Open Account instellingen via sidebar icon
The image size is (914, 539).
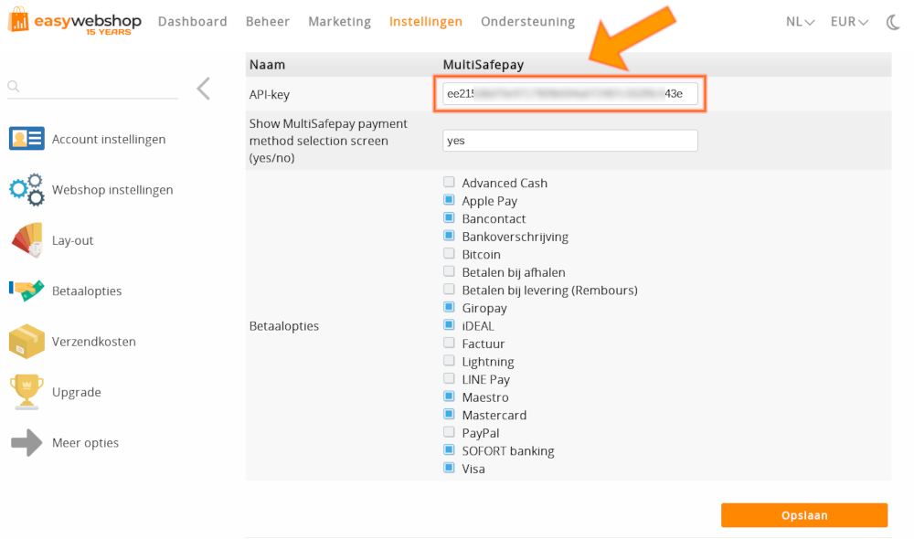[x=27, y=139]
